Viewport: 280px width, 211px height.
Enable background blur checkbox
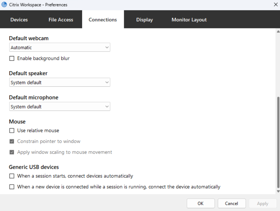[12, 59]
